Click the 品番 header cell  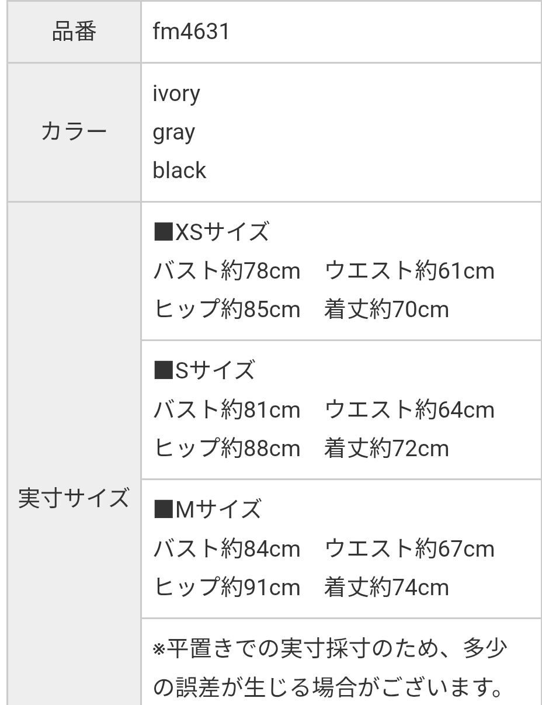click(74, 32)
